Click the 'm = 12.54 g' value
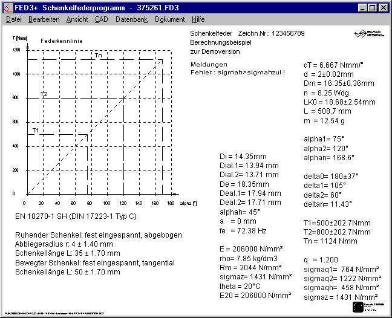Screen dimensions: 392x318 pos(324,121)
